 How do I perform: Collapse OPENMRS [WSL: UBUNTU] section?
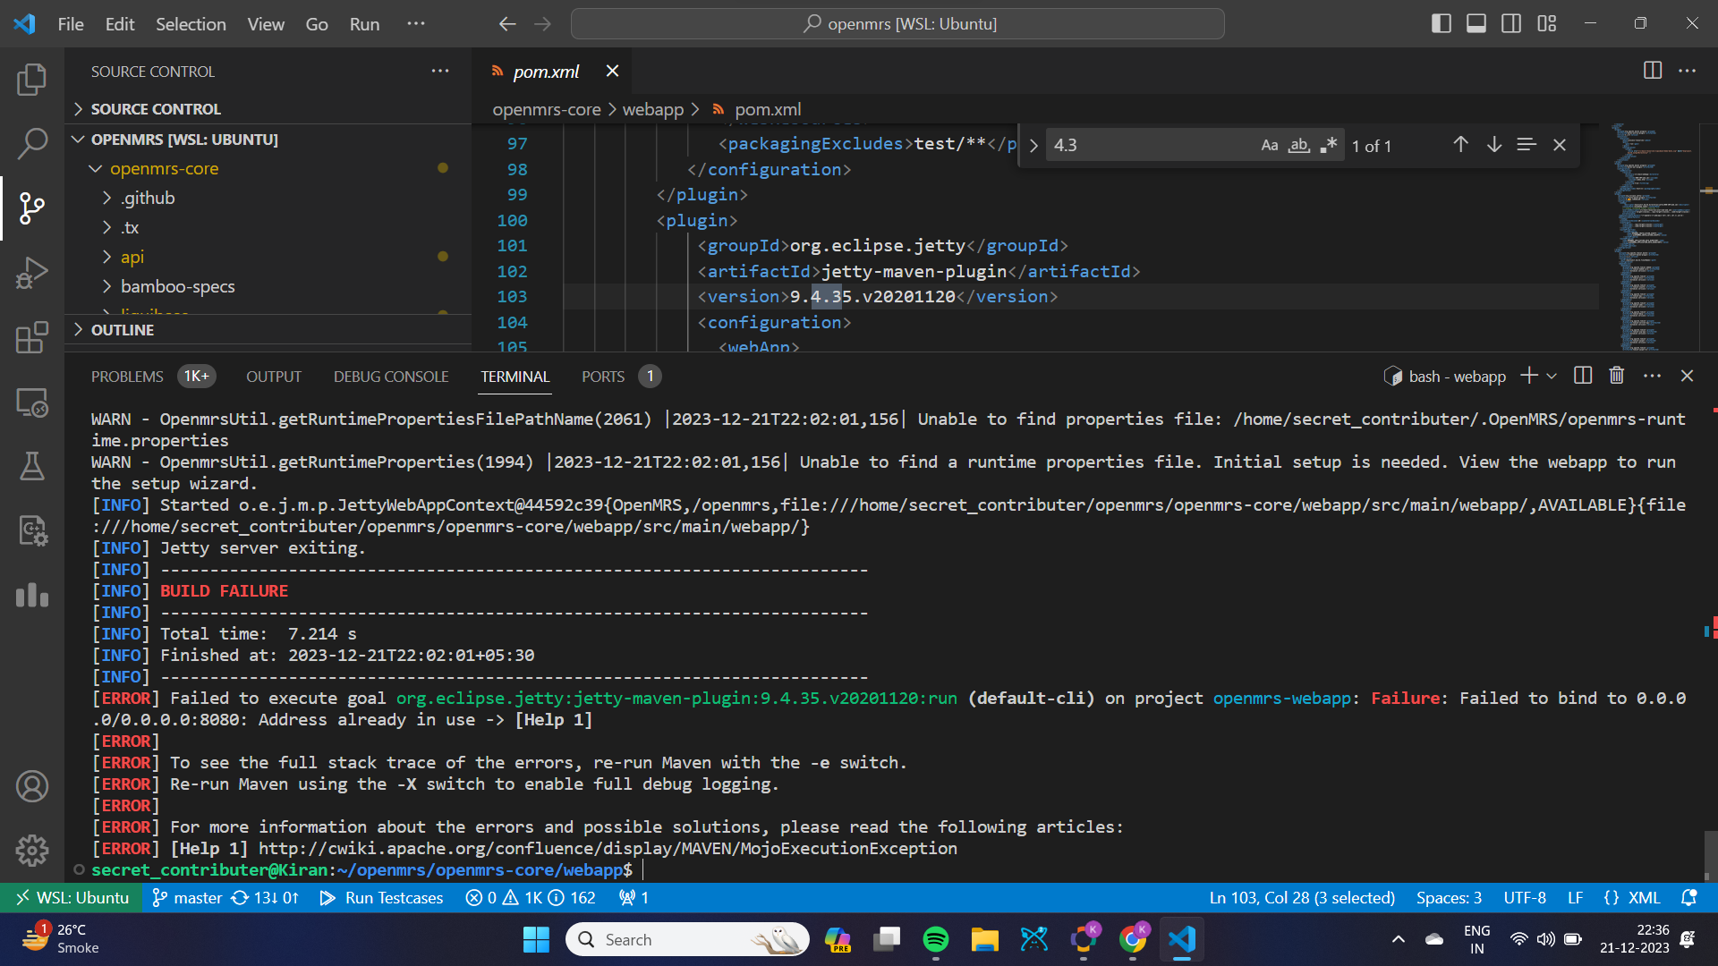coord(268,140)
